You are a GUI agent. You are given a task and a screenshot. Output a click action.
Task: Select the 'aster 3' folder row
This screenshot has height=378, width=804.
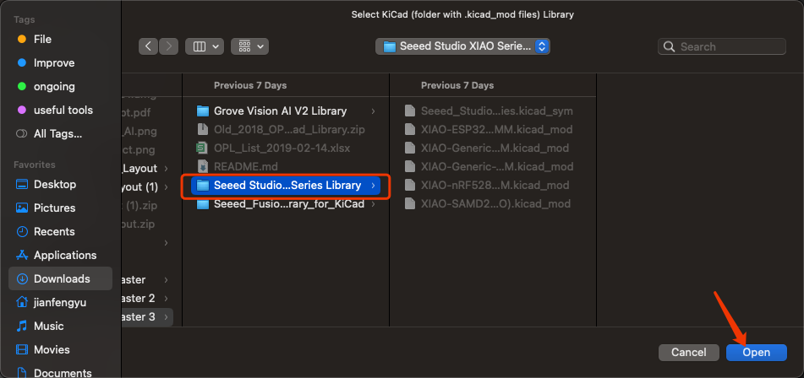[x=147, y=317]
